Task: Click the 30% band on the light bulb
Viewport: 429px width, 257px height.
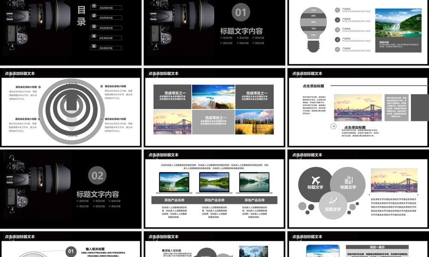Action: coord(314,22)
